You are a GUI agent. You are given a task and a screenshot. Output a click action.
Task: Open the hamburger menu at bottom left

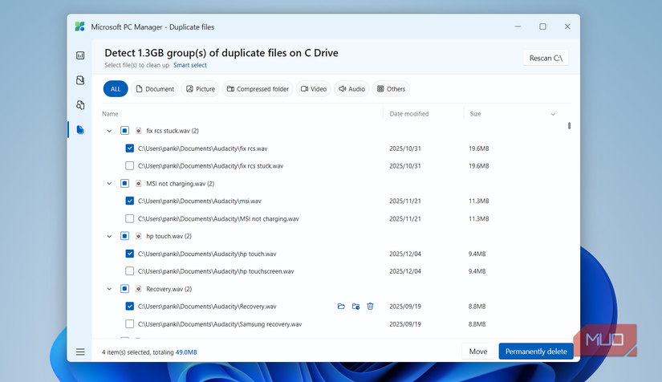point(80,352)
